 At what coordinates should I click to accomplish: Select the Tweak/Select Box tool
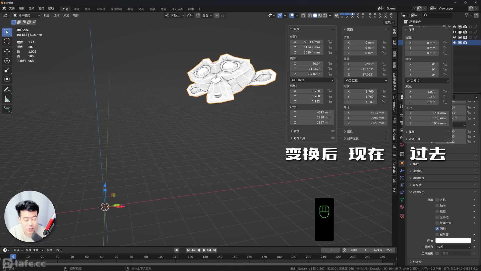point(7,32)
